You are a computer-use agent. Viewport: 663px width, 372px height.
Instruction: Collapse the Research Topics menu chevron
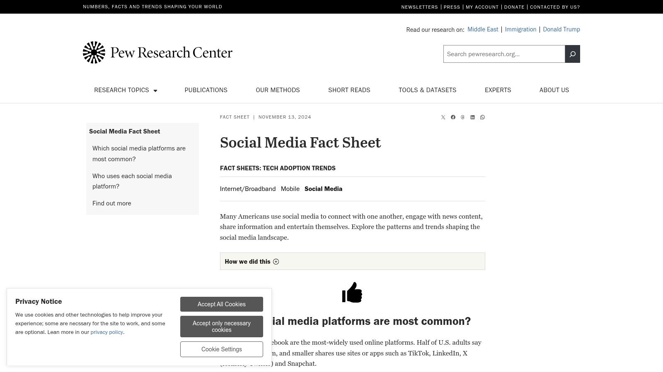155,91
